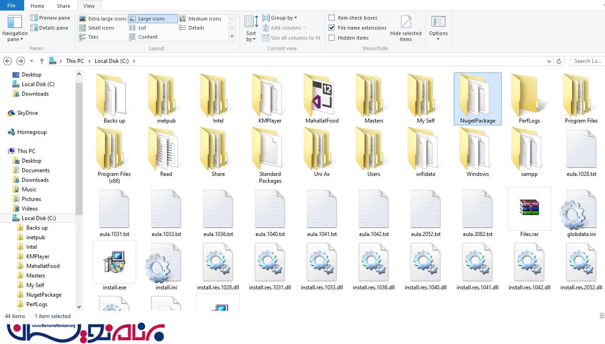Open the Windows folder

[478, 152]
